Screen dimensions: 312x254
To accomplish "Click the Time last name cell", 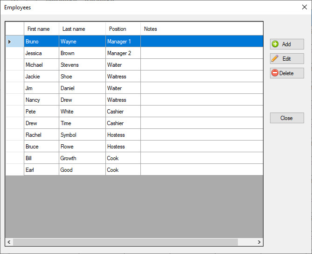I will [82, 123].
